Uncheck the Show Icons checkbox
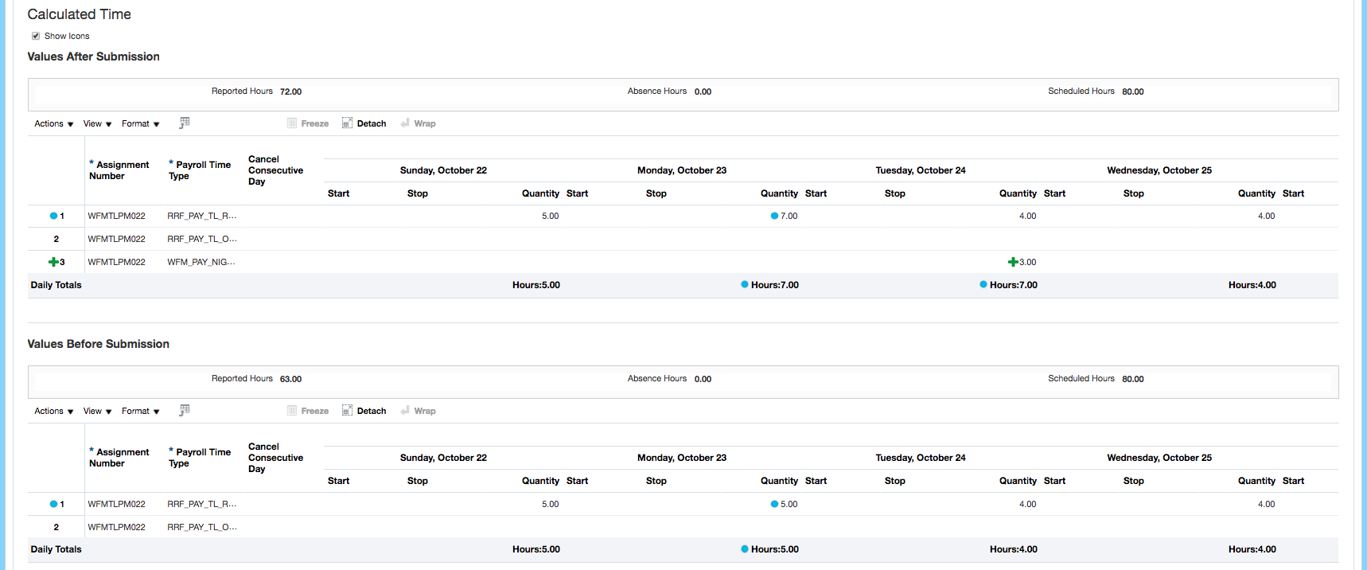The height and width of the screenshot is (570, 1367). pos(36,36)
